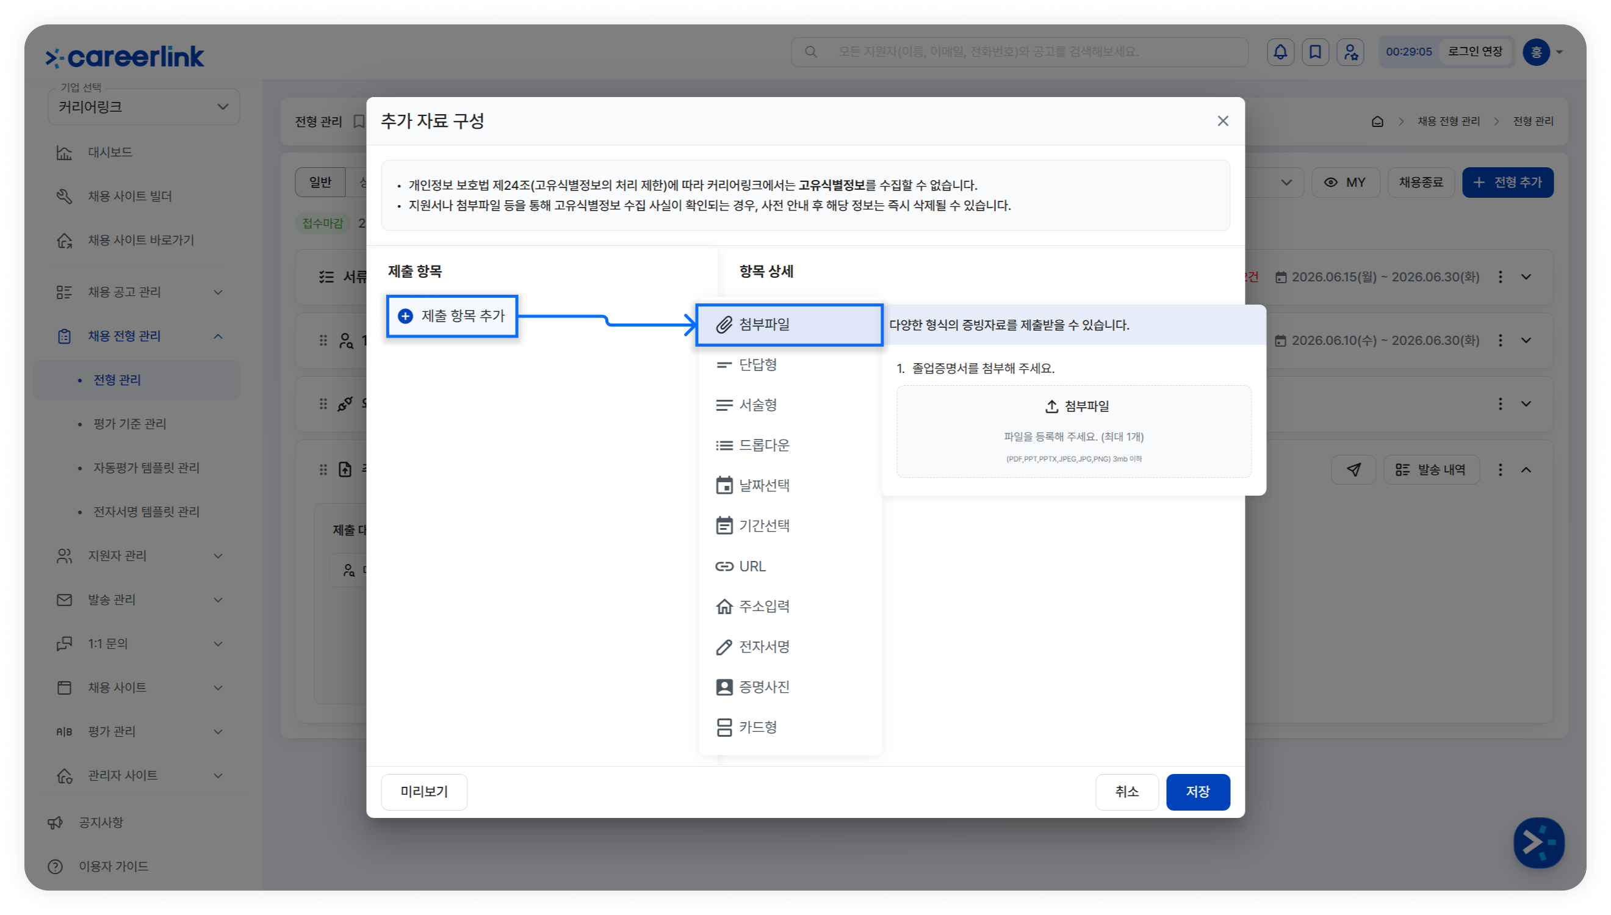1611x915 pixels.
Task: Focus the applicant search field
Action: (x=1018, y=51)
